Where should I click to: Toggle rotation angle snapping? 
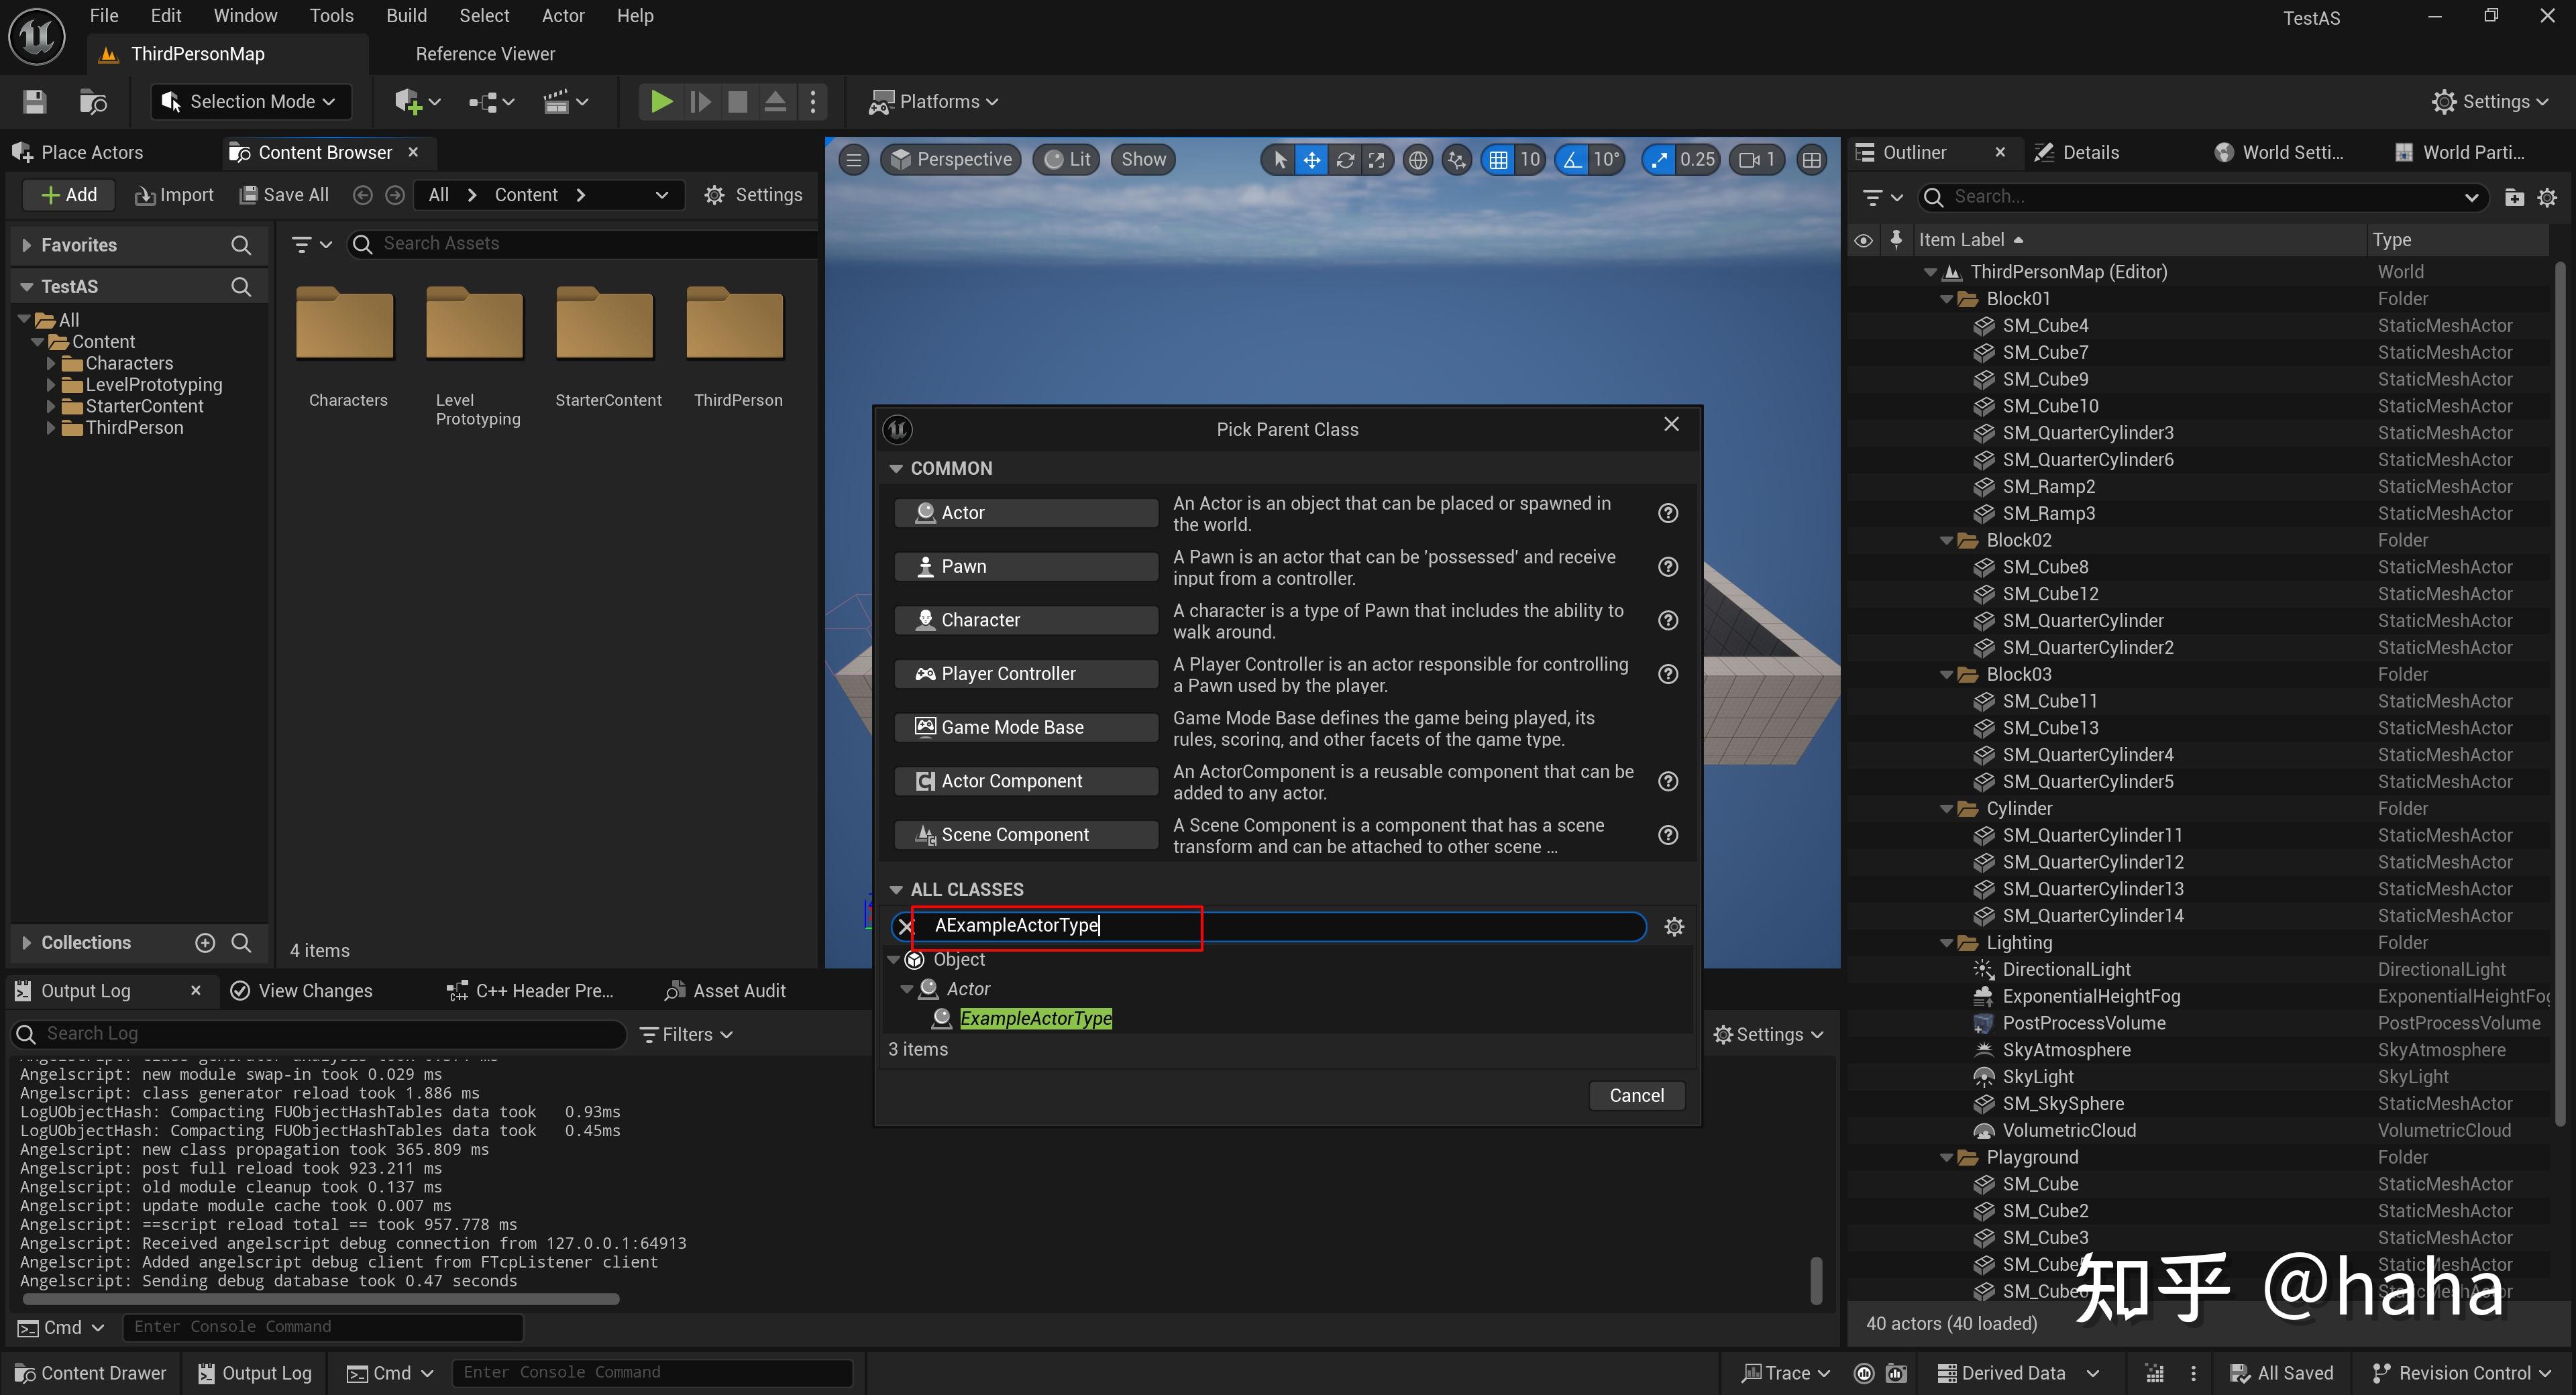click(x=1573, y=160)
